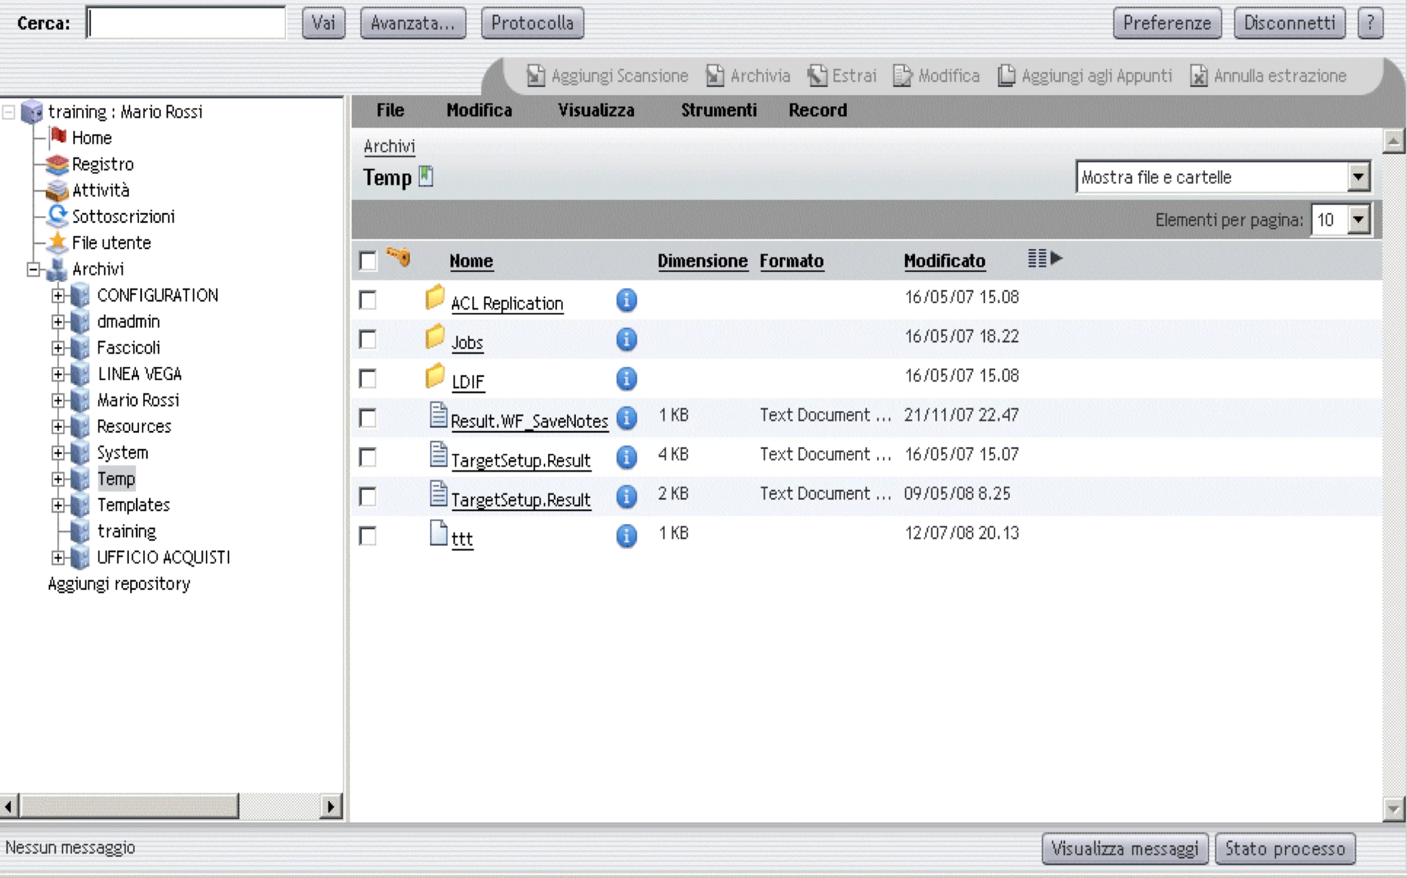Click the key lock column icon

tap(398, 257)
